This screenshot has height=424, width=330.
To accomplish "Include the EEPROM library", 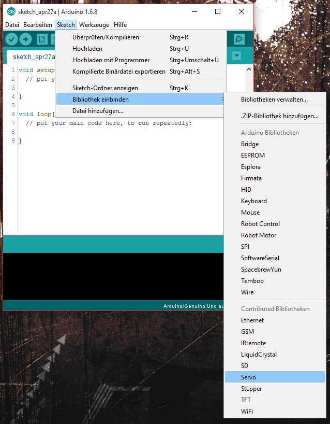I will click(275, 156).
